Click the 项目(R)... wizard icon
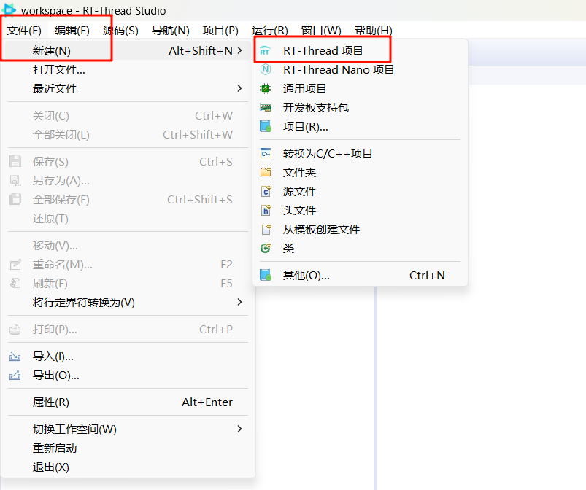Viewport: 586px width, 490px height. (266, 127)
